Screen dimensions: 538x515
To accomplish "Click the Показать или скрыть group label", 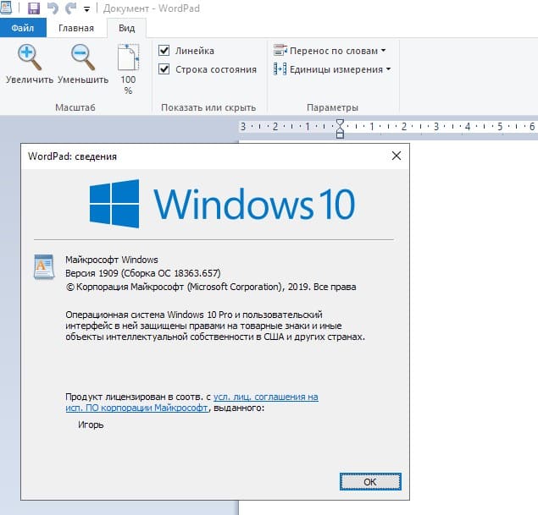I will pos(208,107).
